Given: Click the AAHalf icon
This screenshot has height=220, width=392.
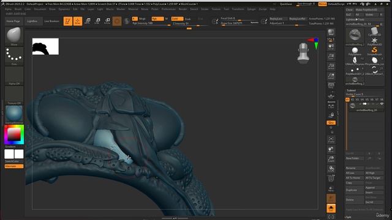Looking at the screenshot, I should [x=331, y=76].
